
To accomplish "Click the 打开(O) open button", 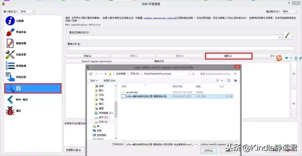I will 208,151.
